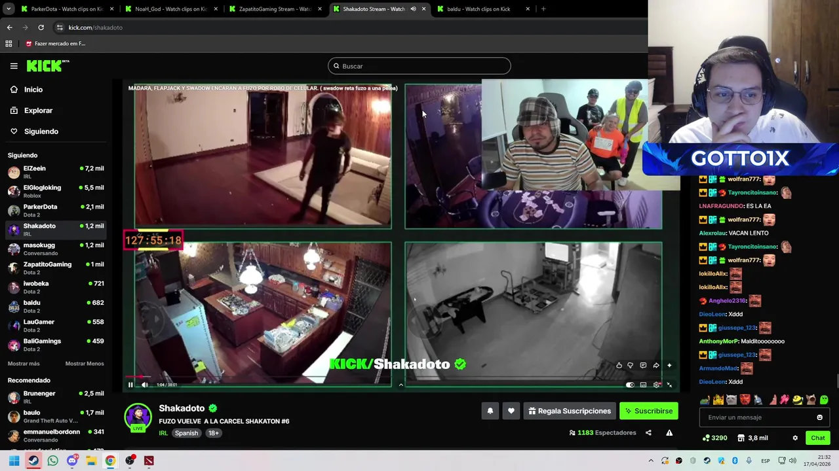Screen dimensions: 839x471
Task: Insert the green blob quick emote
Action: coord(824,400)
